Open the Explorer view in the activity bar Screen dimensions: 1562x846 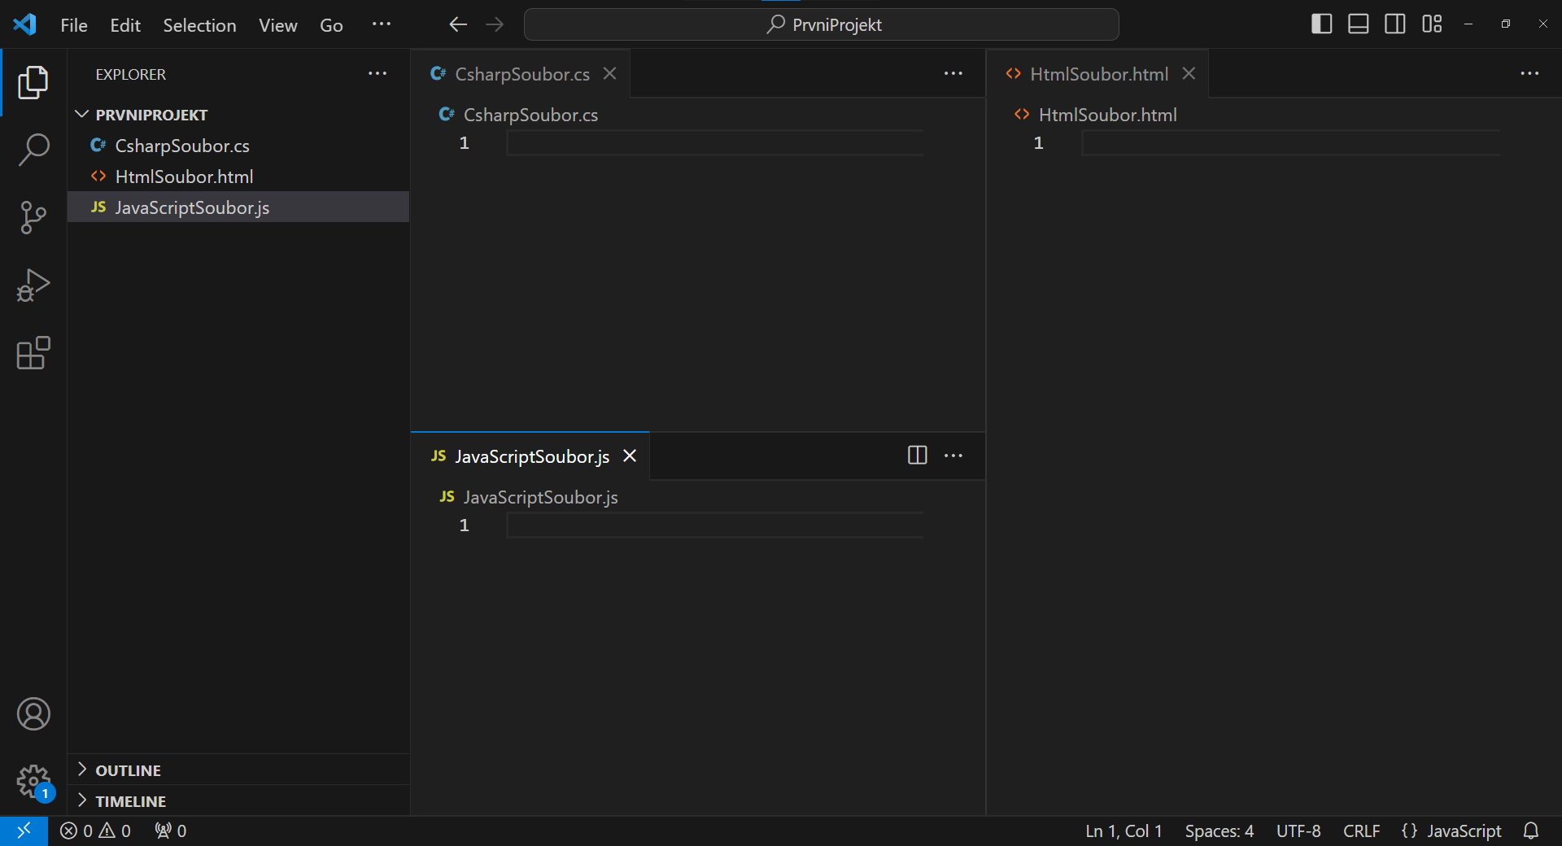(x=33, y=82)
